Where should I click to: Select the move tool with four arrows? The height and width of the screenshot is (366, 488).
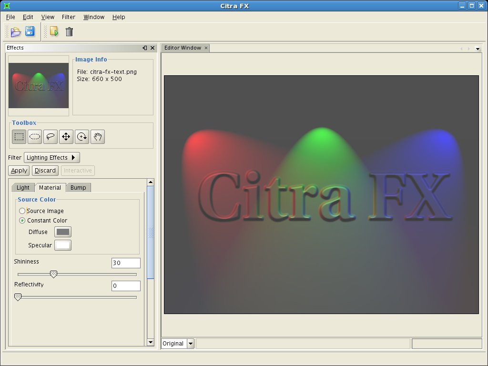[x=66, y=137]
